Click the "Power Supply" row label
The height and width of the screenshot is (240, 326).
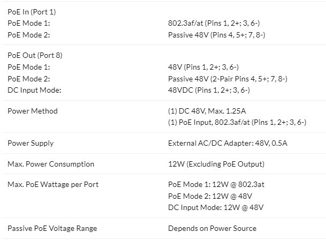pos(31,143)
